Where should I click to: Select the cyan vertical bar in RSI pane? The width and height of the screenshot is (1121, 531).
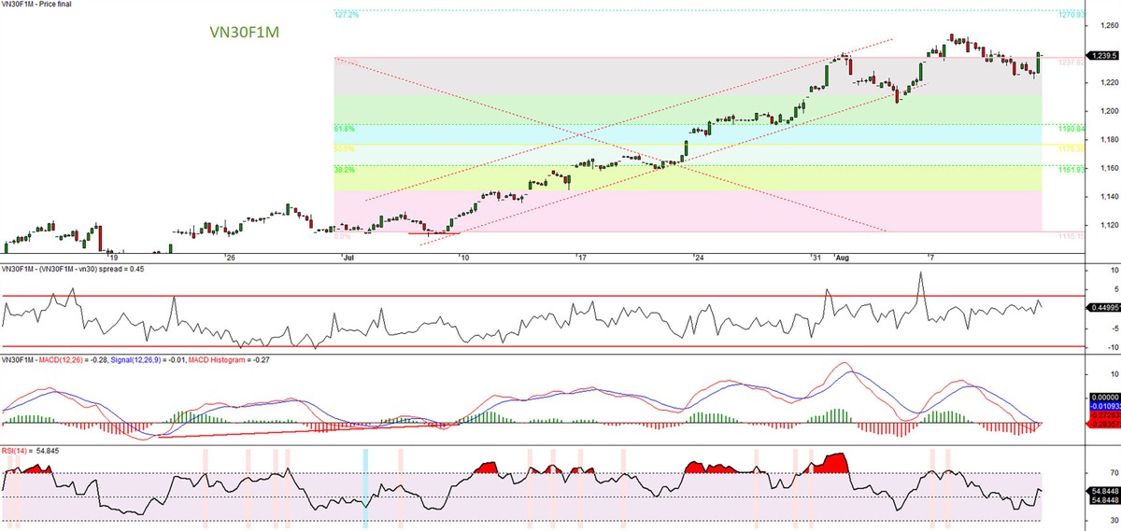(366, 487)
